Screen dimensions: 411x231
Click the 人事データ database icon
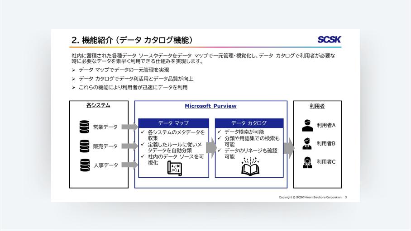click(x=85, y=165)
